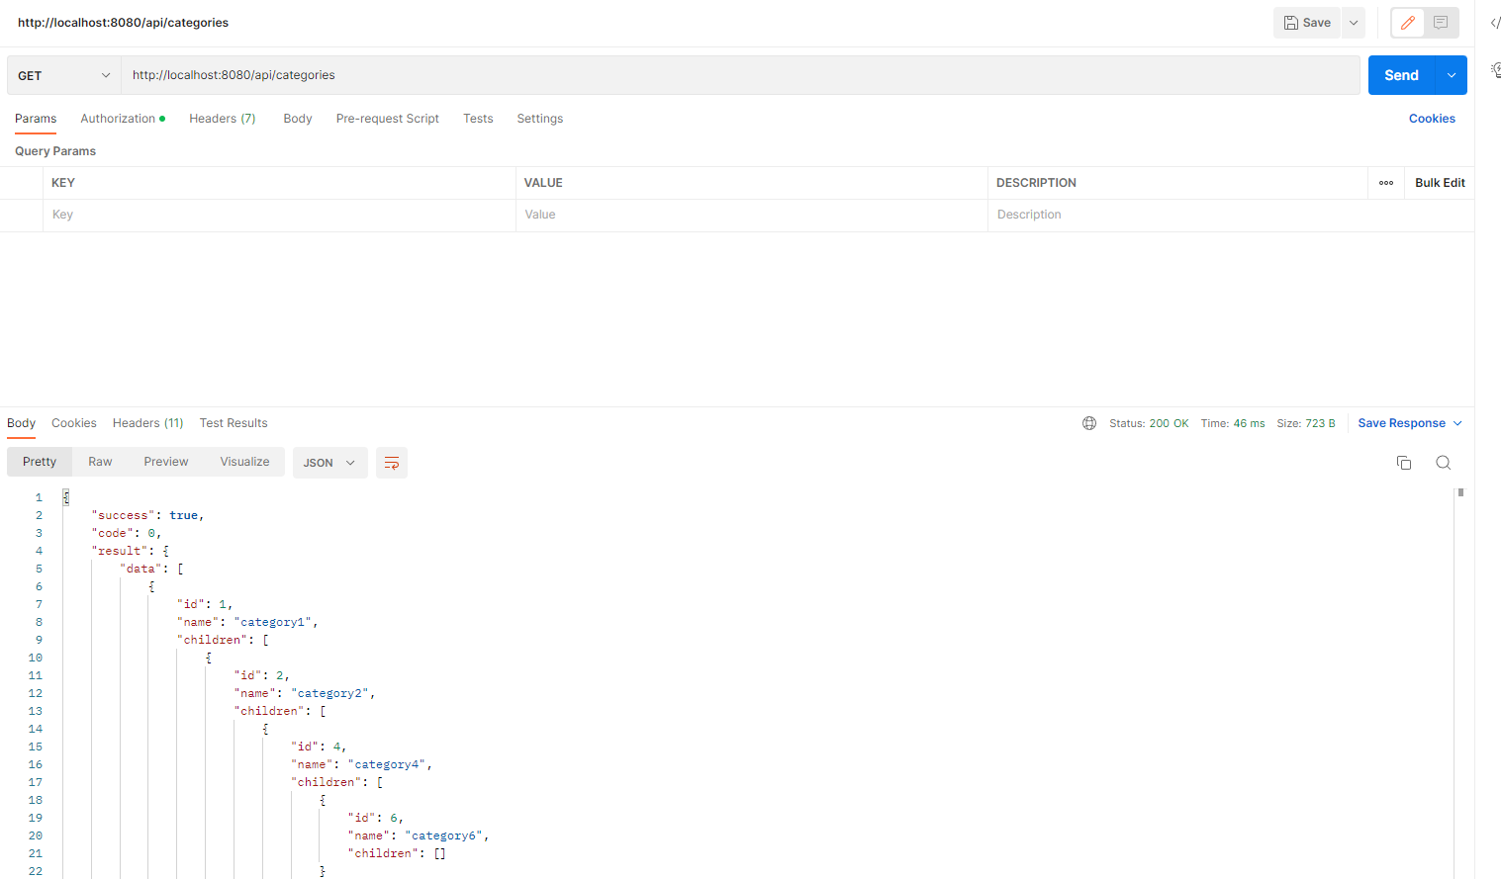Select the Authorization tab
The width and height of the screenshot is (1501, 879).
click(123, 119)
